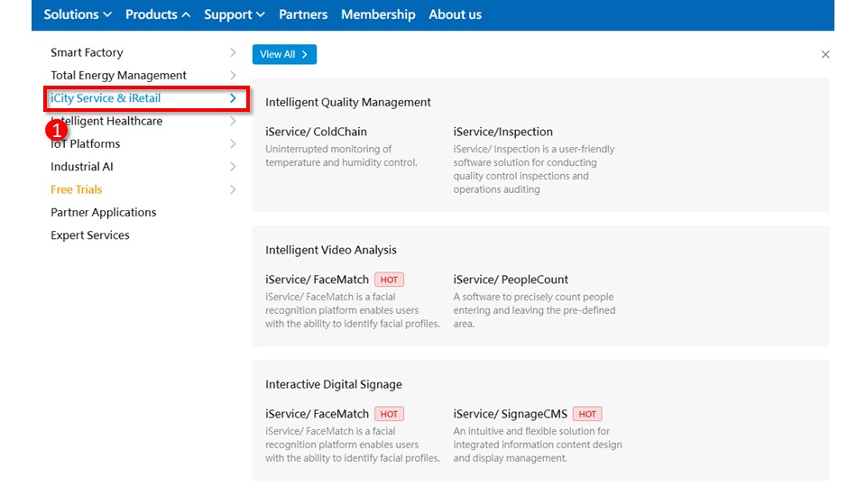Expand Smart Factory submenu arrow
This screenshot has height=487, width=866.
233,53
